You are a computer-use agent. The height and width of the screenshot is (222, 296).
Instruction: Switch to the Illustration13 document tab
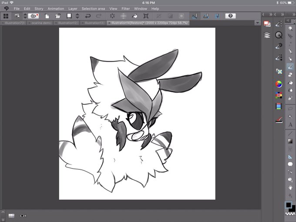[93, 23]
